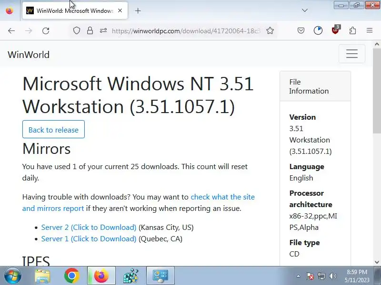Click page scrollbar up arrow
The width and height of the screenshot is (381, 285).
[377, 44]
